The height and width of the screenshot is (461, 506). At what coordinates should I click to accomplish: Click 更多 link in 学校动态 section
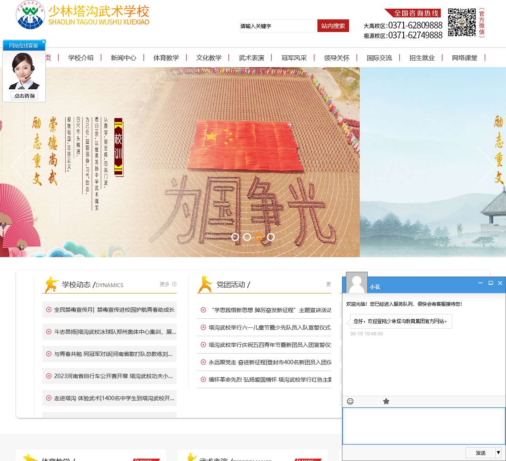pos(168,284)
